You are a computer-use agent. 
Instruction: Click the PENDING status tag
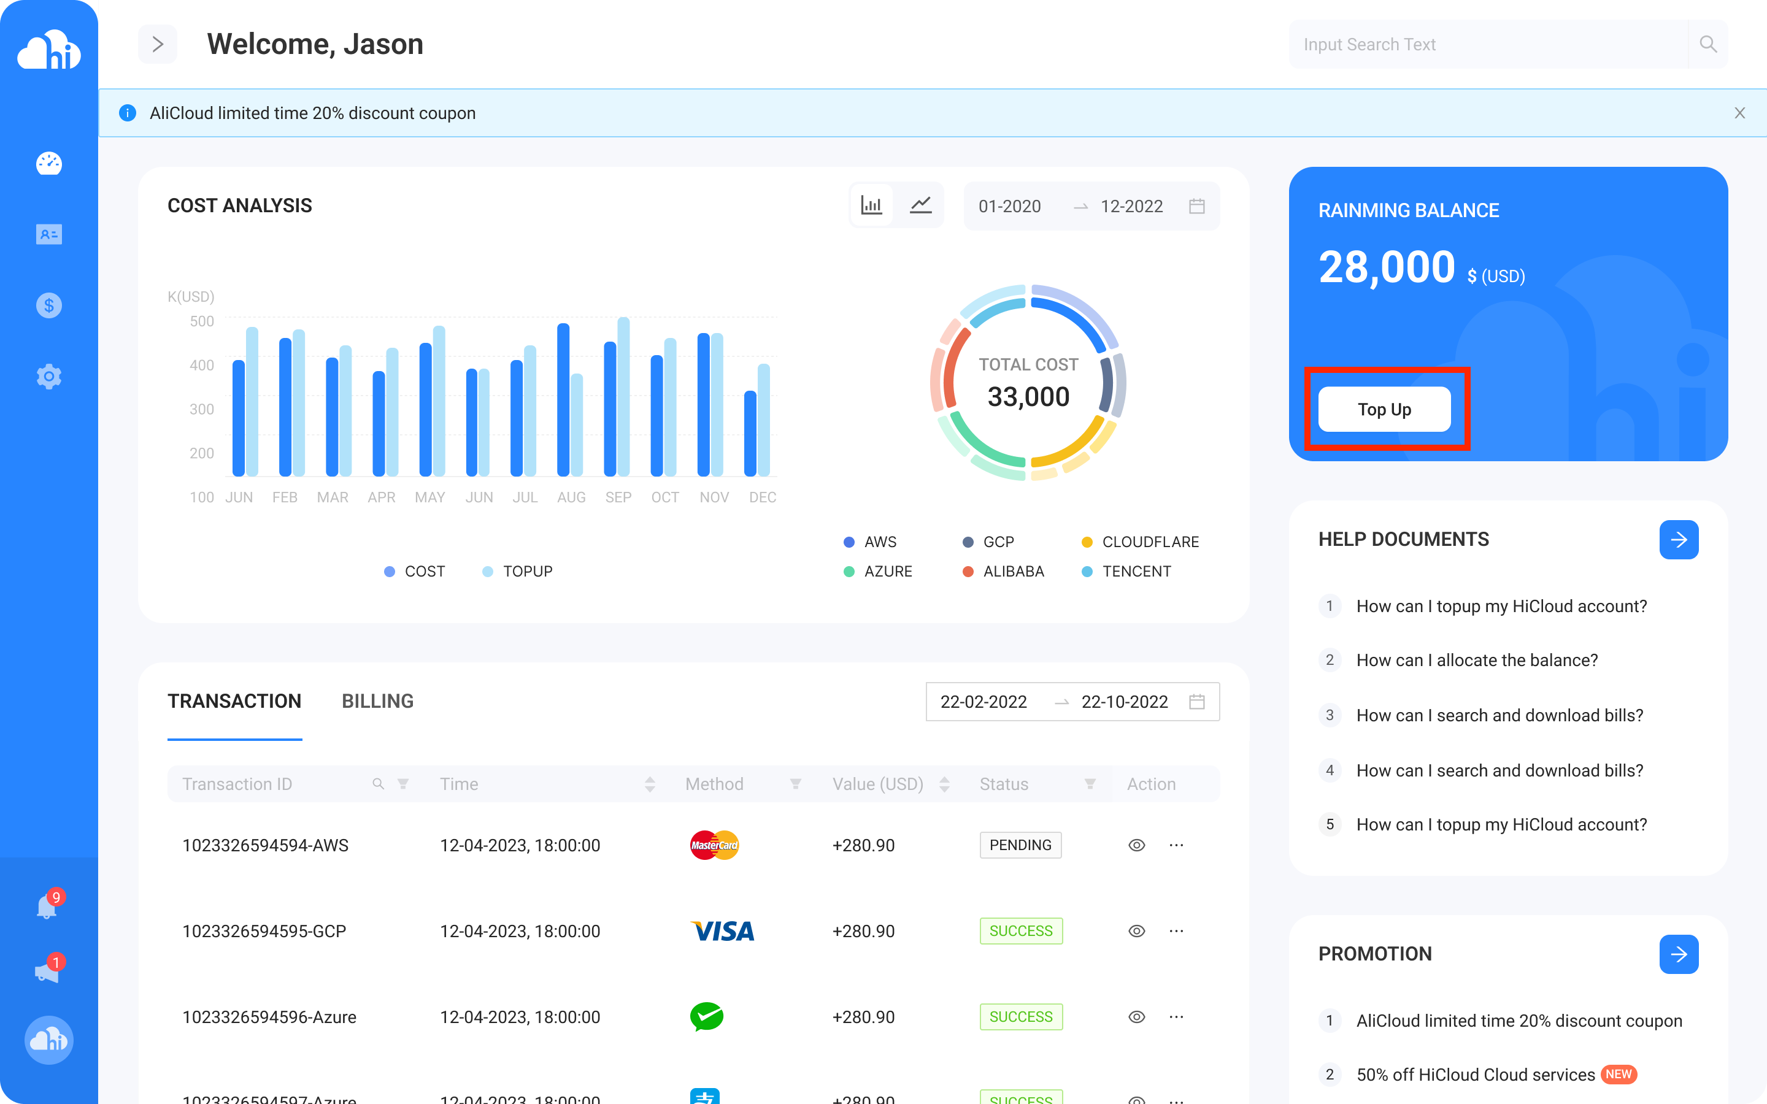1021,846
